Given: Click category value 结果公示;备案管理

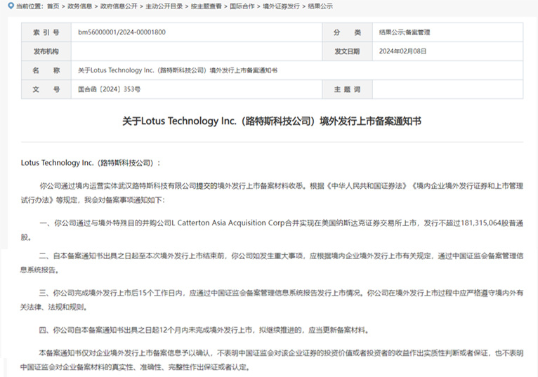Looking at the screenshot, I should (405, 32).
